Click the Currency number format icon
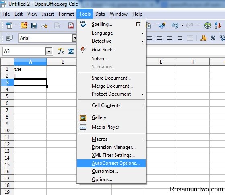 (x=203, y=38)
